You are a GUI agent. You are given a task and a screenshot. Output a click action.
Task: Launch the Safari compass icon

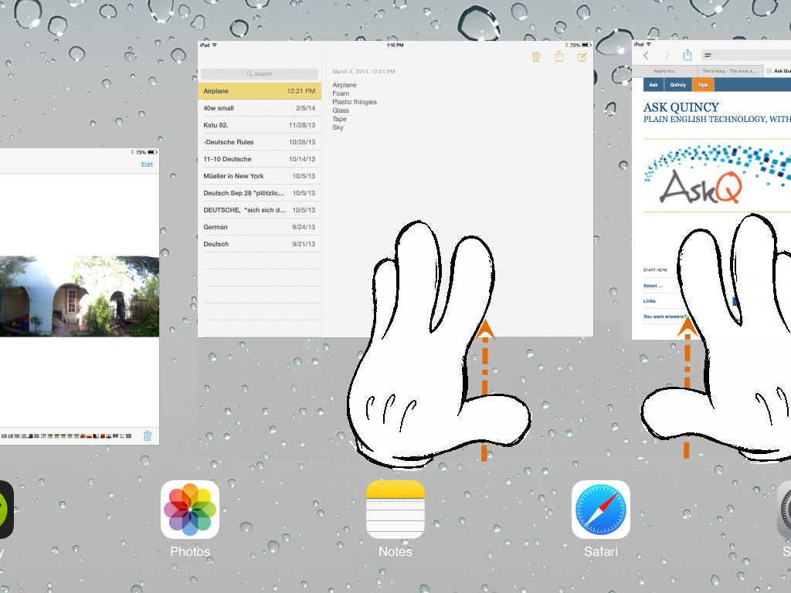pyautogui.click(x=600, y=510)
